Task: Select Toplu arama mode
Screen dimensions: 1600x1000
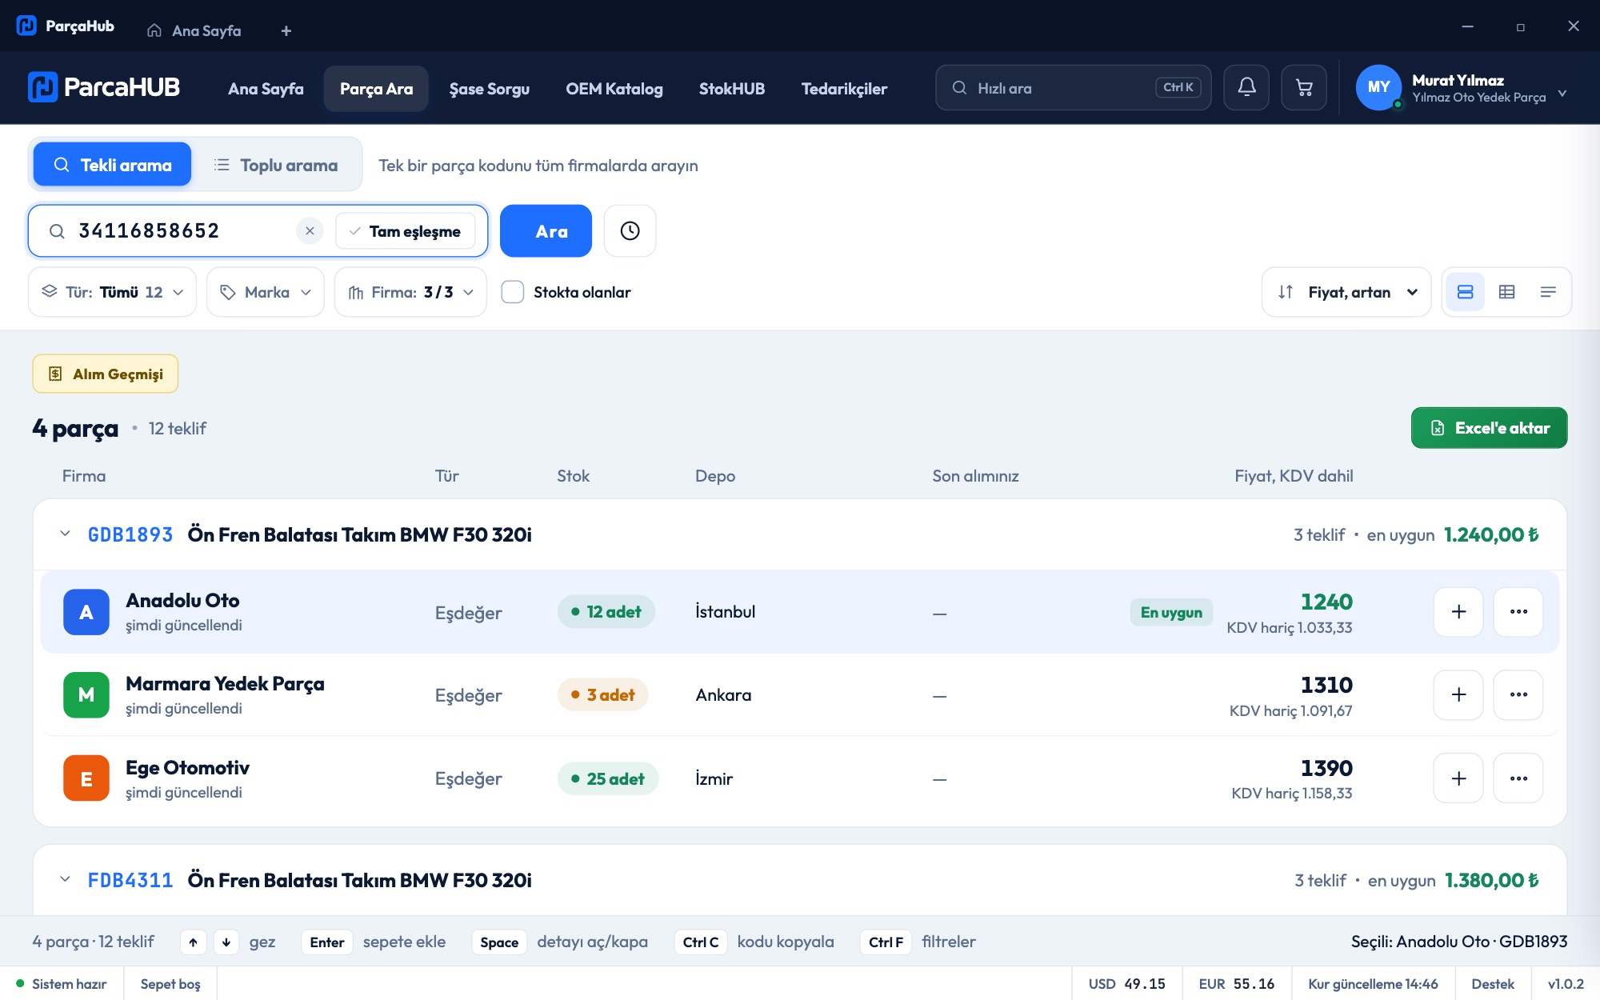Action: coord(276,165)
